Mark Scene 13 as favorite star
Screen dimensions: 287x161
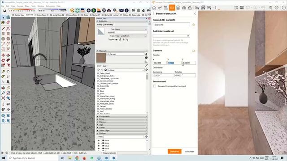coord(193,25)
